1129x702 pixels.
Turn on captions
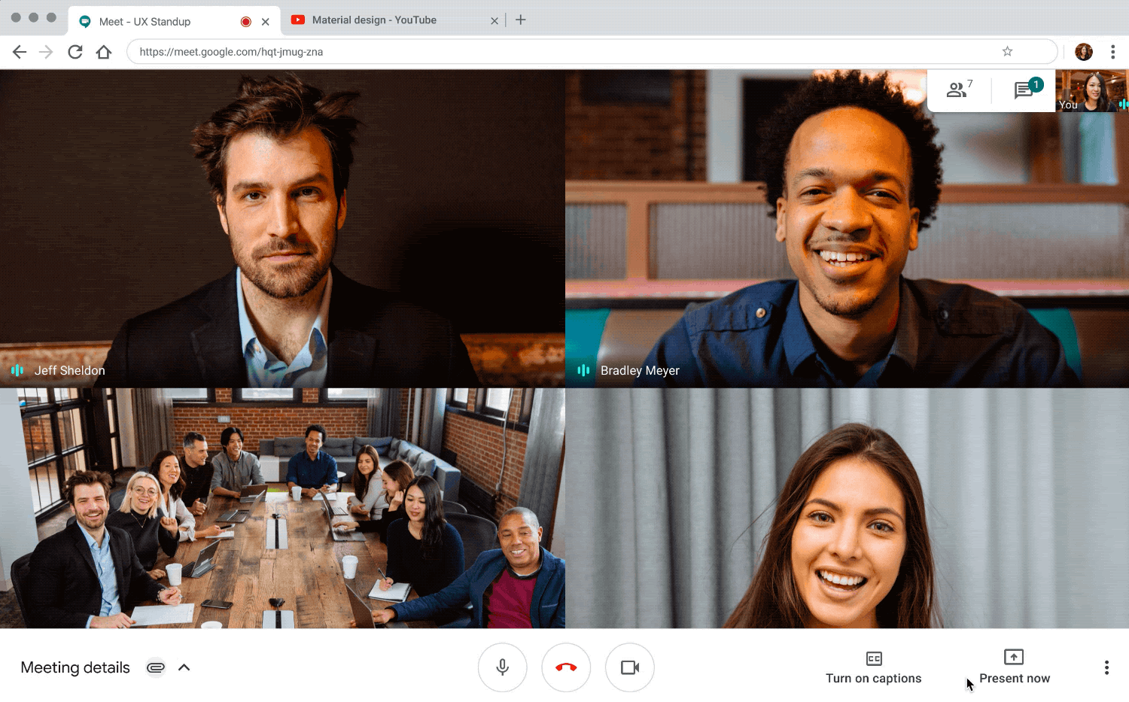pyautogui.click(x=873, y=667)
